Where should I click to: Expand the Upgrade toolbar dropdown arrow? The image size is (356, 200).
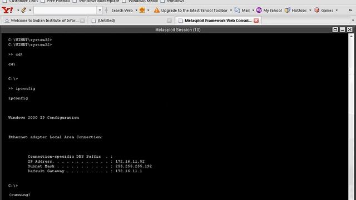pyautogui.click(x=231, y=11)
